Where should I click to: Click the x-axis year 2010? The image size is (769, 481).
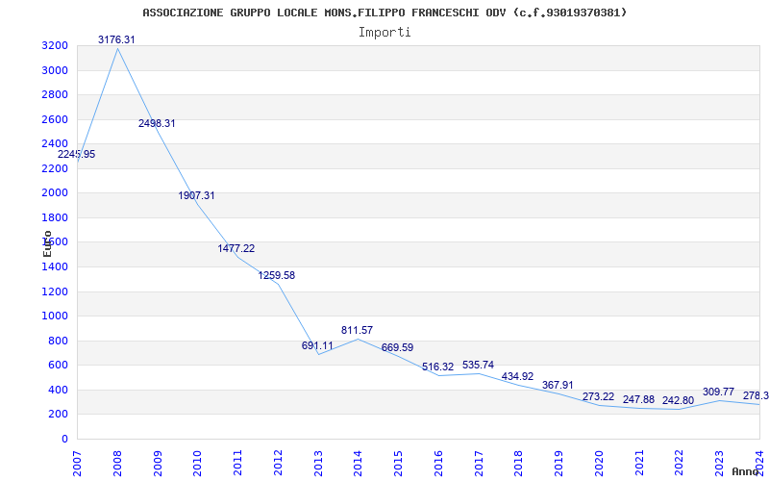(198, 463)
